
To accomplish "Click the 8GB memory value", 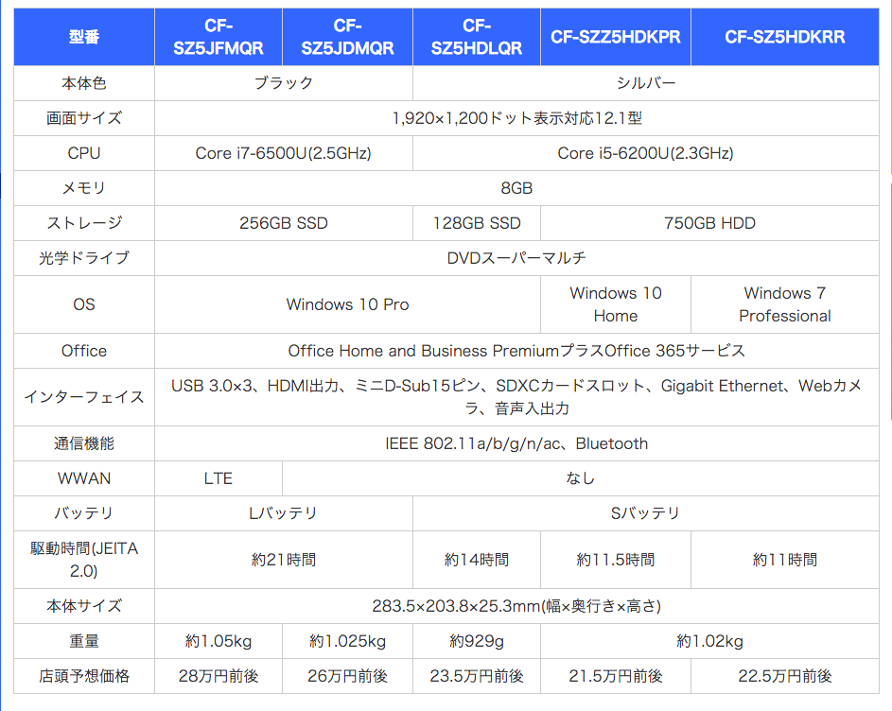I will 517,188.
